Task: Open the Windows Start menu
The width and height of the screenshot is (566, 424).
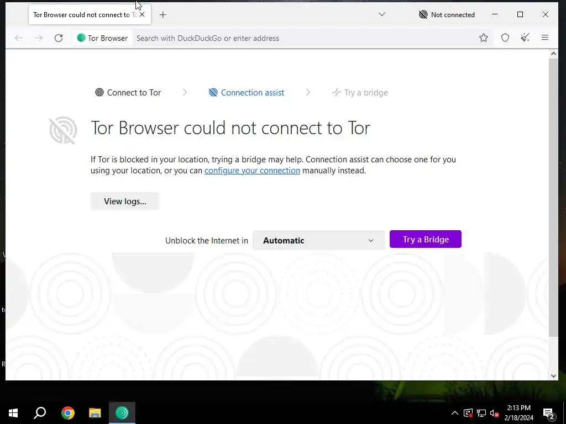Action: click(x=13, y=413)
